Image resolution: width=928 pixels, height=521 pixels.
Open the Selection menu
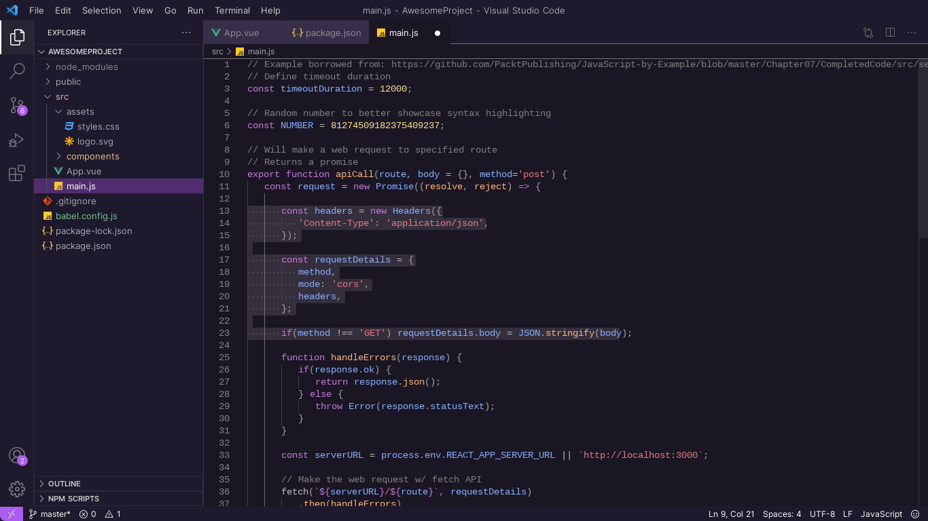click(102, 10)
